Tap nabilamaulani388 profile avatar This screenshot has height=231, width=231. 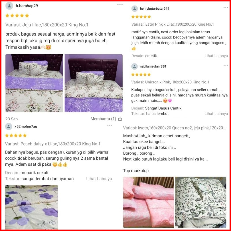[x=134, y=66]
